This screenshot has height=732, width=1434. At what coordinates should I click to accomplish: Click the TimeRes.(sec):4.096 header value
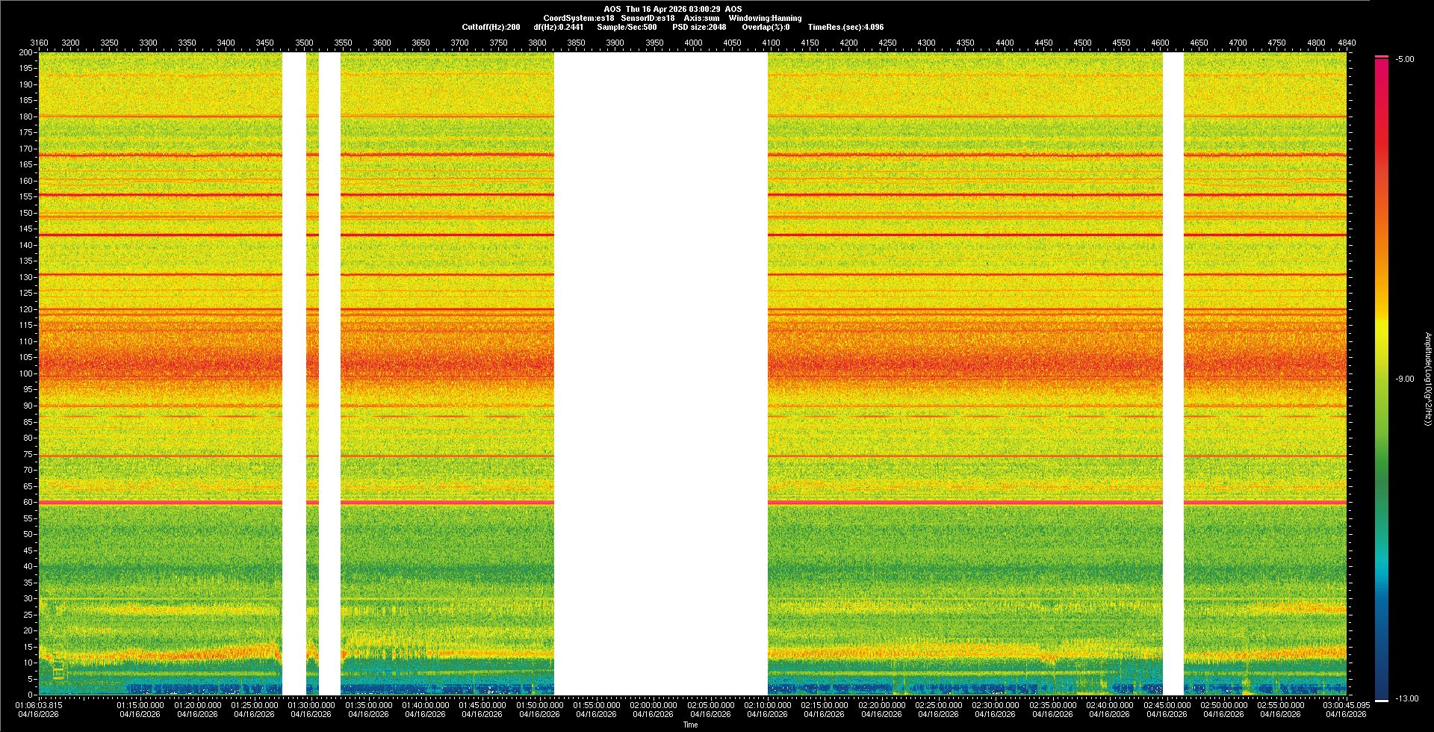tap(845, 27)
